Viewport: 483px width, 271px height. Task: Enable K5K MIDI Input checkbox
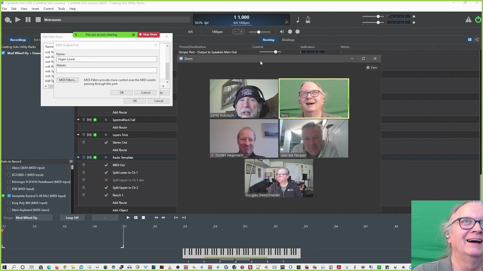point(9,189)
